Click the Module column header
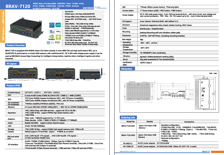224x155 pixels. coord(150,122)
